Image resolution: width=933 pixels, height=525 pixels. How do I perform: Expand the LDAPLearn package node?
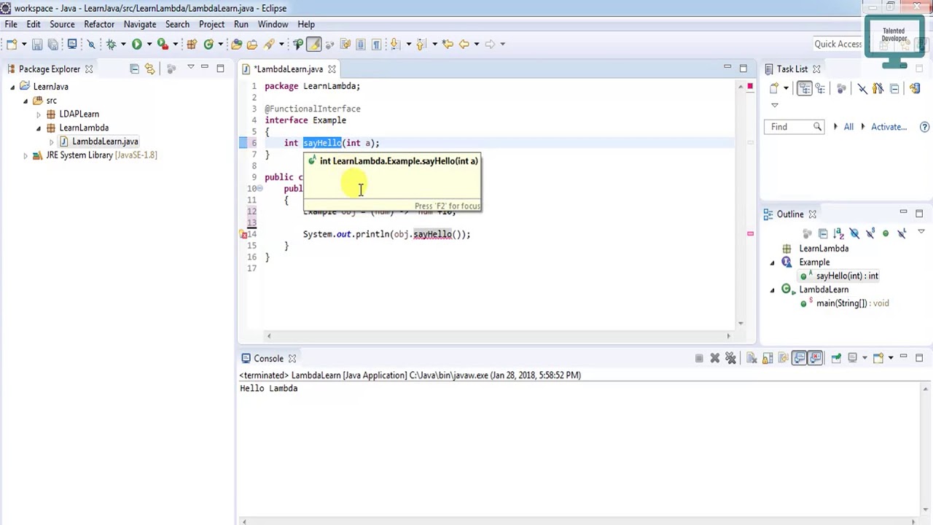tap(39, 114)
